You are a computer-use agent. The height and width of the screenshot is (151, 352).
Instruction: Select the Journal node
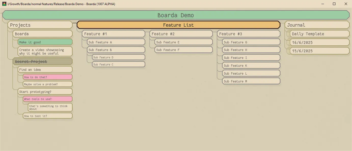pos(317,25)
